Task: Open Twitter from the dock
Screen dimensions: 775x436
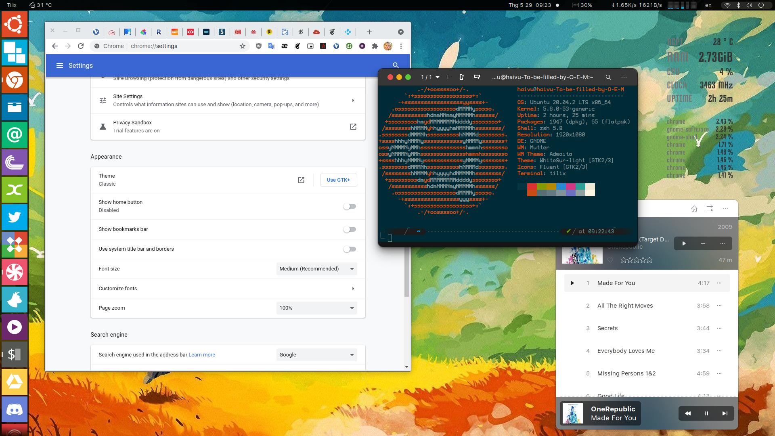Action: pyautogui.click(x=15, y=217)
